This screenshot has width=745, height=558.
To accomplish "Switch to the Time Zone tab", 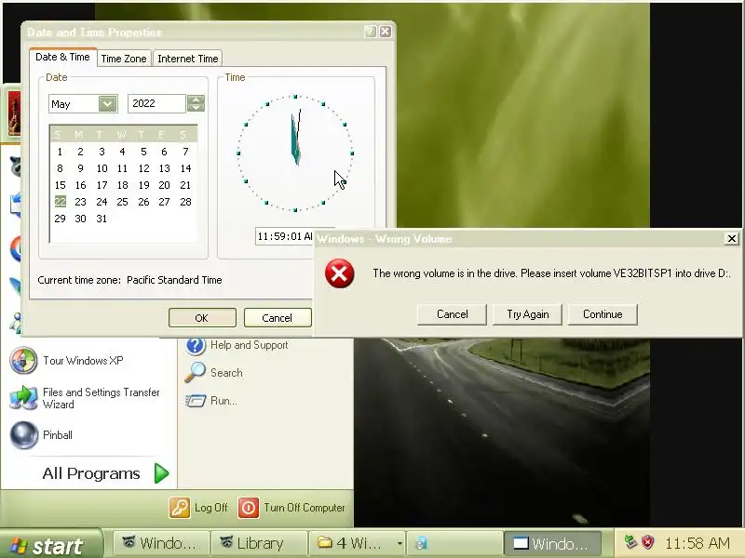I will pyautogui.click(x=124, y=59).
